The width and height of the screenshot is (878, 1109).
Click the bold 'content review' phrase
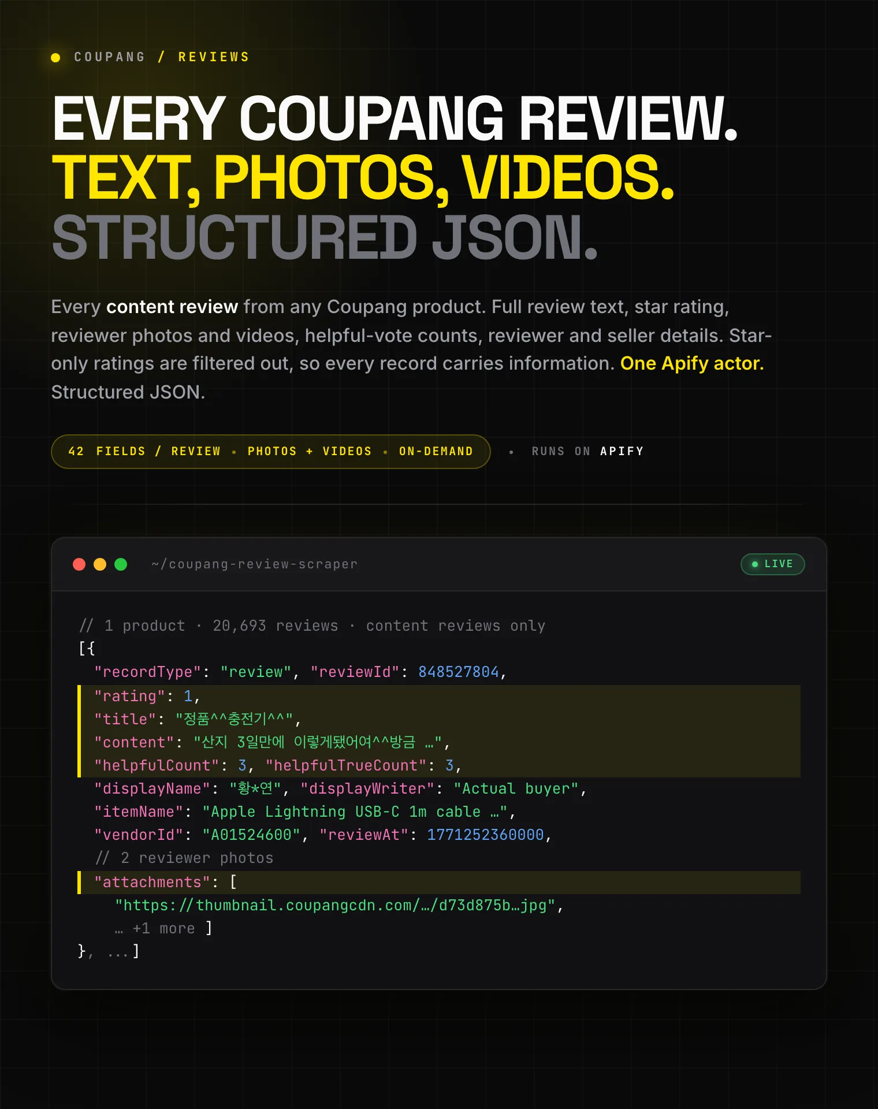tap(172, 307)
